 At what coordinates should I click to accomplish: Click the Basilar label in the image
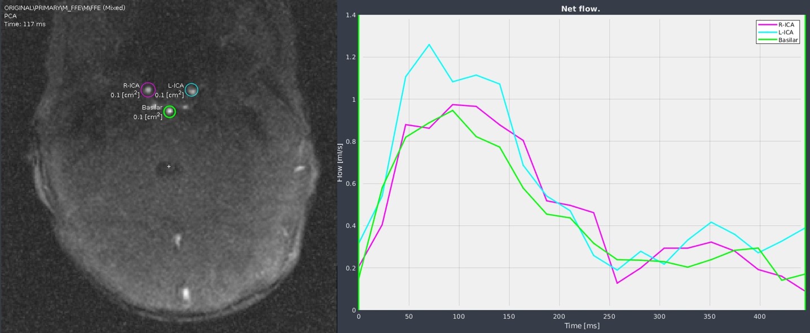tap(152, 107)
